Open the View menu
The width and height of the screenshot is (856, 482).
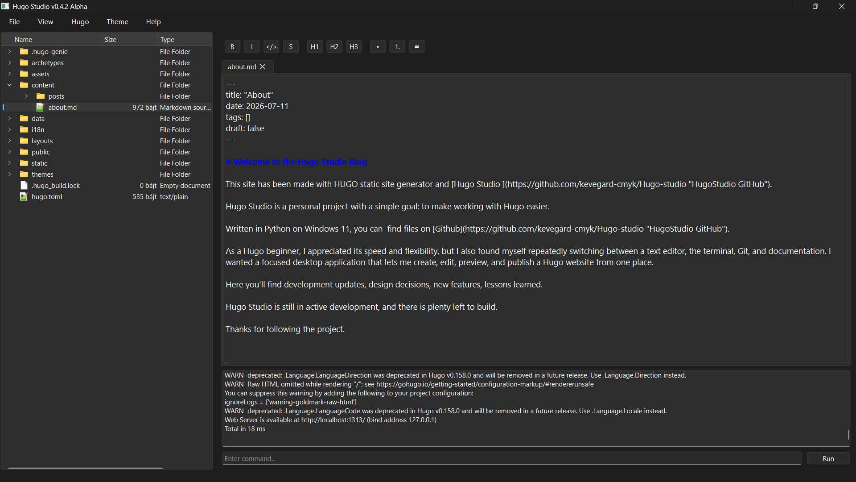click(45, 21)
